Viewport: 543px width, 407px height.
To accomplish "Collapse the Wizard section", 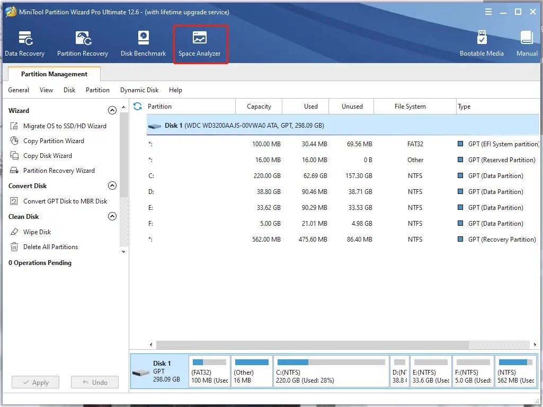I will point(112,111).
